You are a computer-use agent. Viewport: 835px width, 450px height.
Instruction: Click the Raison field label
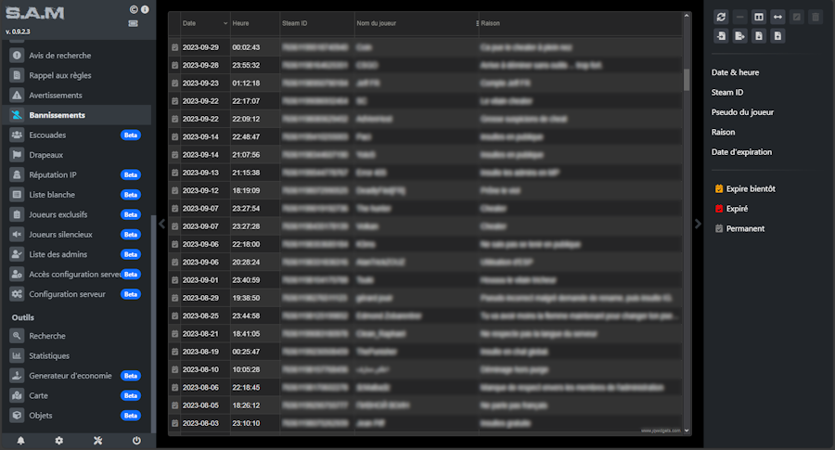point(723,132)
